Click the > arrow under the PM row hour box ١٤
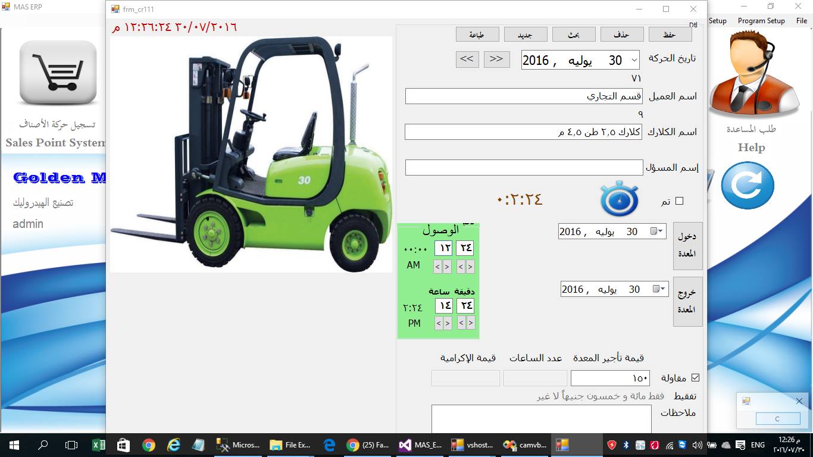The image size is (813, 457). (x=448, y=323)
